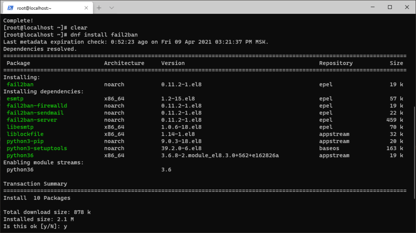Click the Repository column header
This screenshot has width=416, height=233.
(x=336, y=63)
